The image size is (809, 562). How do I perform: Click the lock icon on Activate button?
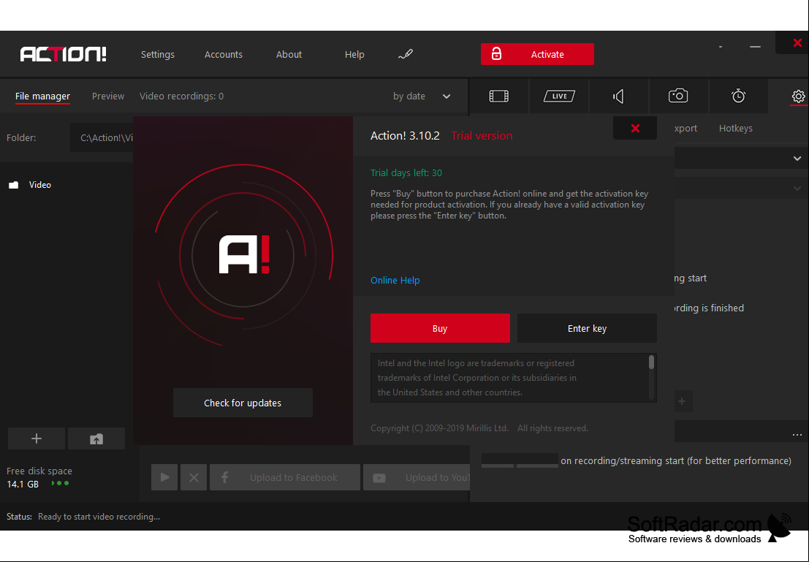tap(496, 53)
